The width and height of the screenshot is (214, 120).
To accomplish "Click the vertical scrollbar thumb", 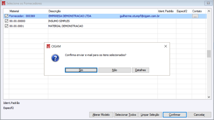I will tap(209, 54).
